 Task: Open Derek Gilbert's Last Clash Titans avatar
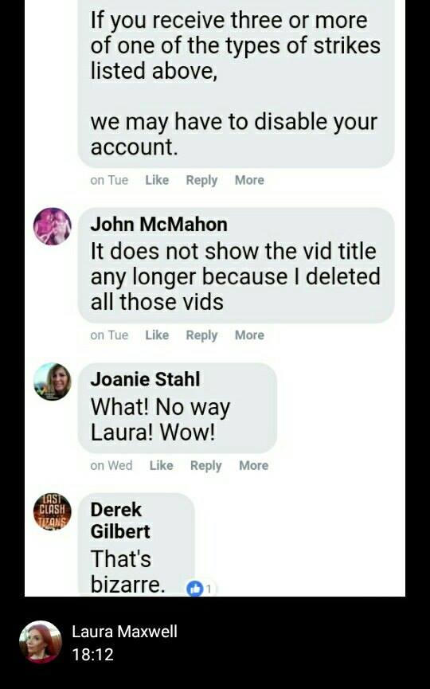tap(53, 512)
